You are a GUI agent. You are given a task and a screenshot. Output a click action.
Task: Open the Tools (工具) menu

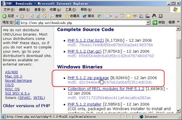tap(70, 10)
